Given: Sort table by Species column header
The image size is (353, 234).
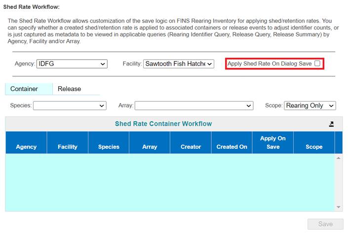Looking at the screenshot, I should click(109, 147).
